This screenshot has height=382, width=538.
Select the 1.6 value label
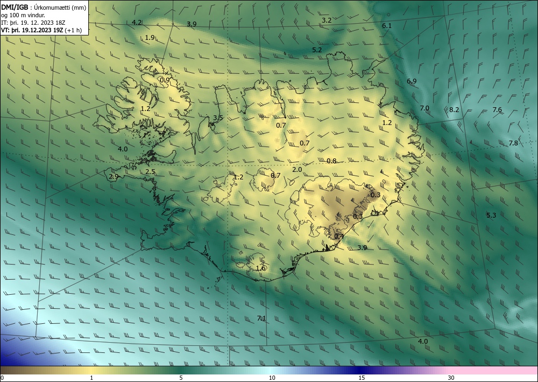tap(261, 268)
